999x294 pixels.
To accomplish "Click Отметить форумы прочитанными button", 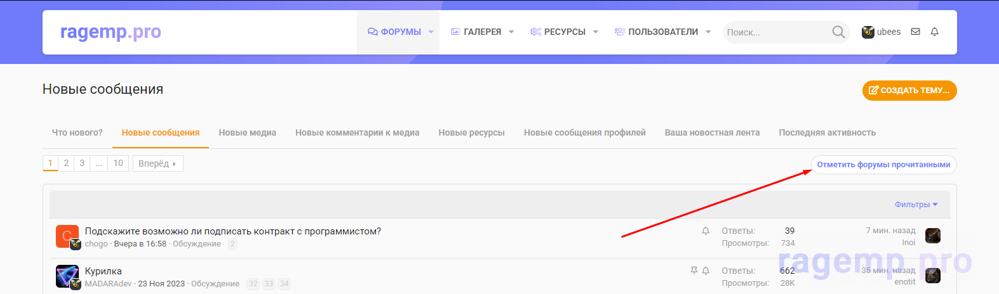I will 883,165.
